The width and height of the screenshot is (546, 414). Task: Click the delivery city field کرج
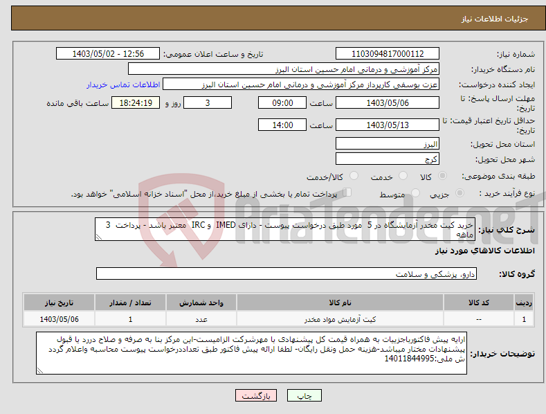tap(388, 159)
